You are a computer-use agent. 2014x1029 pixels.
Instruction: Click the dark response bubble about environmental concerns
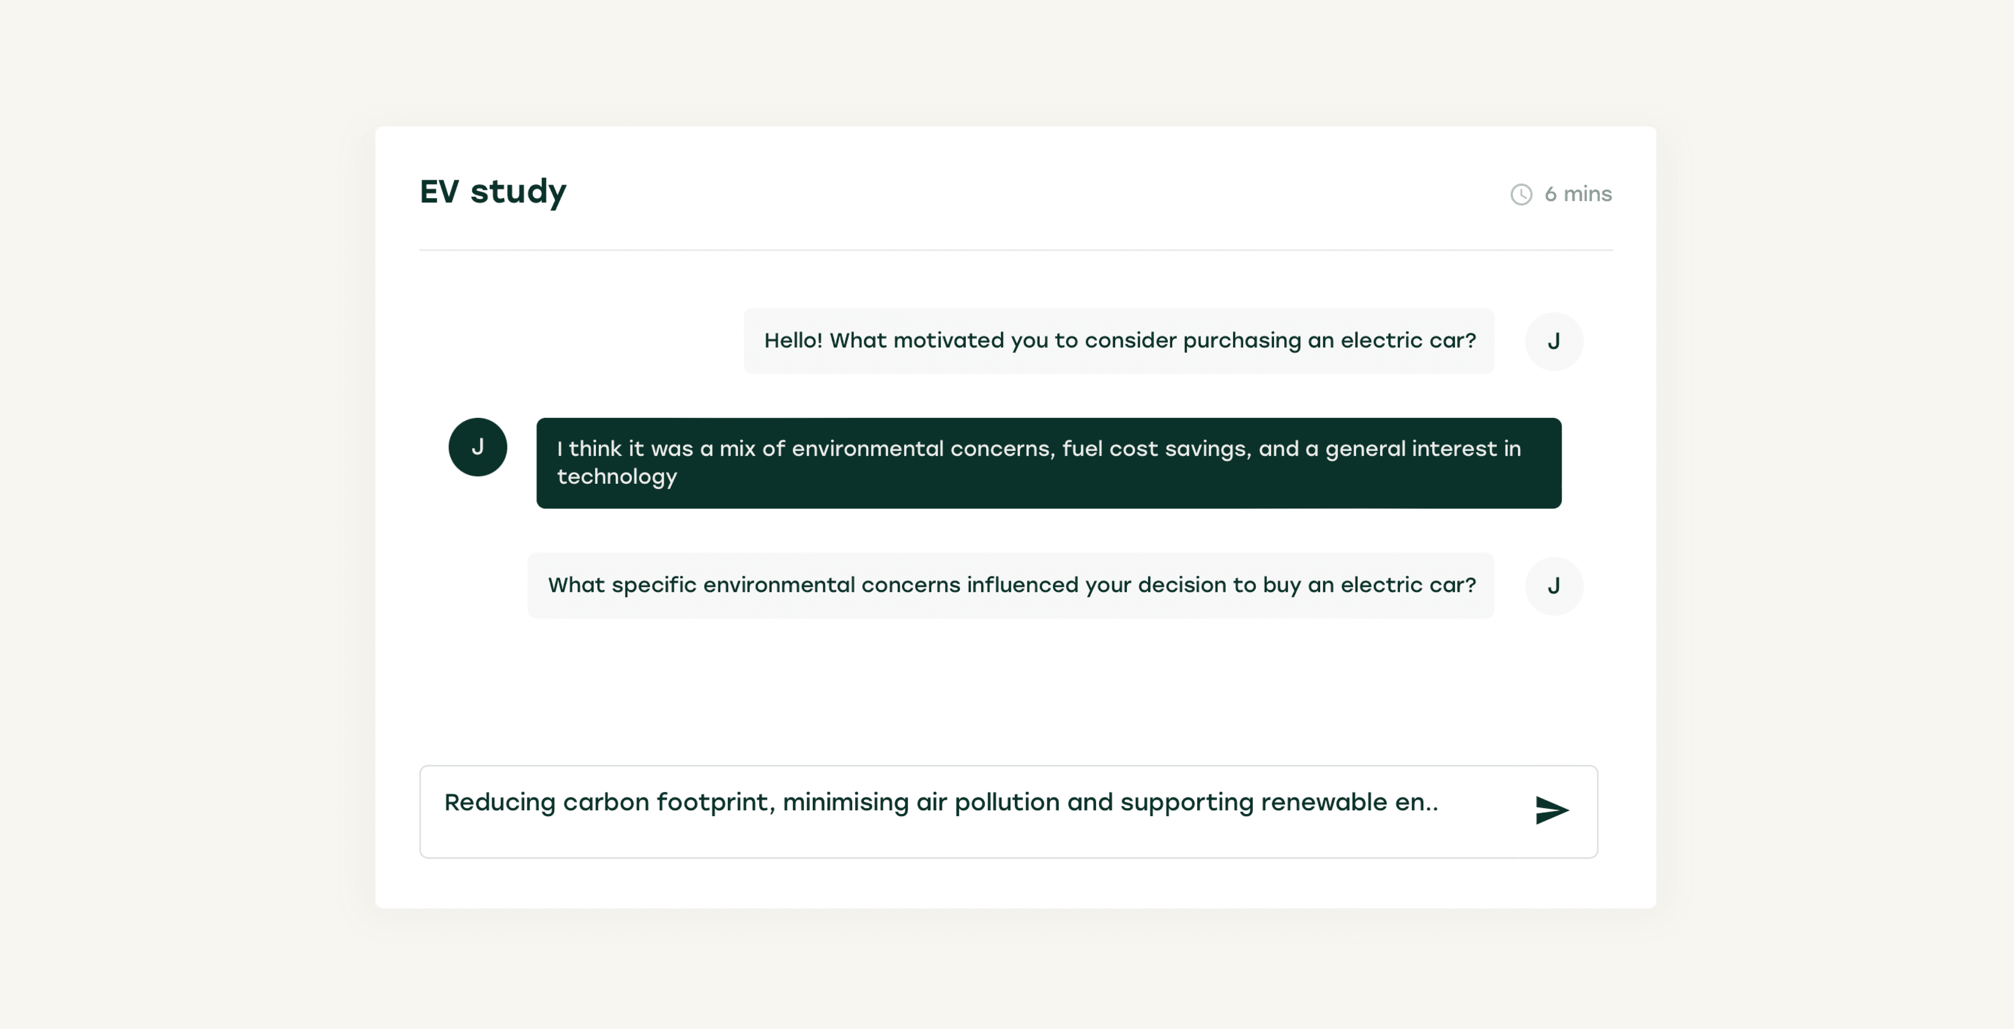pyautogui.click(x=1048, y=463)
